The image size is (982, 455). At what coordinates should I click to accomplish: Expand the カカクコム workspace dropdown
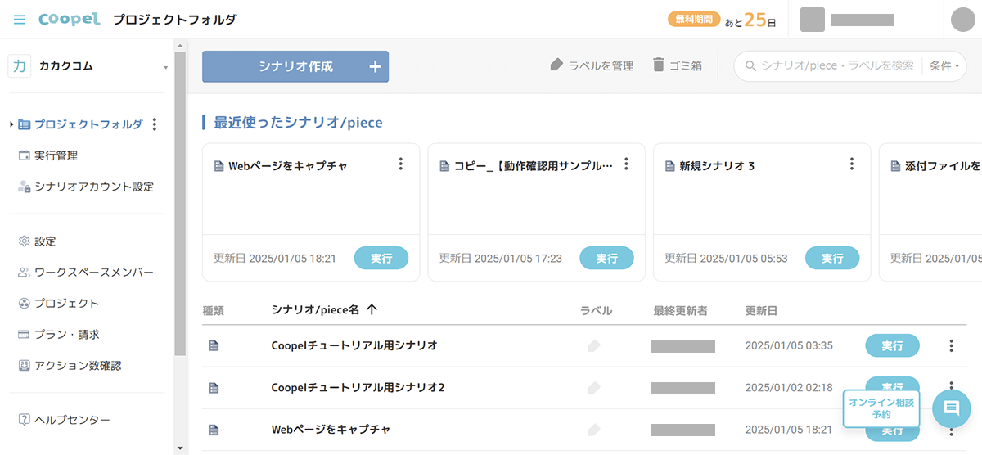[165, 67]
